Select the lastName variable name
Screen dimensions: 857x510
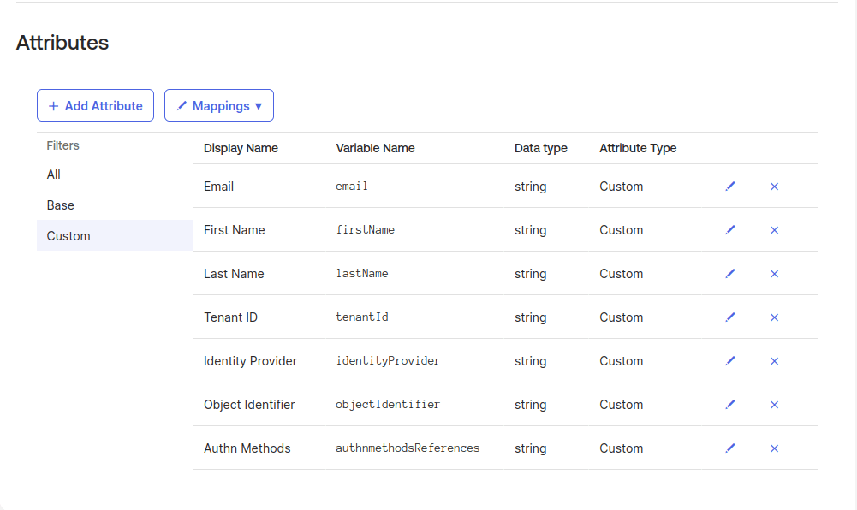(362, 274)
